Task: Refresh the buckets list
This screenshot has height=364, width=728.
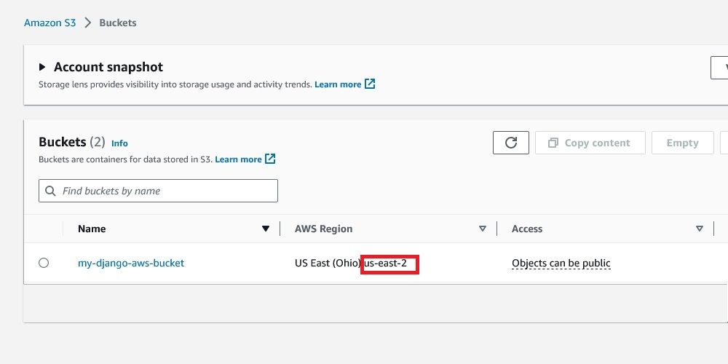Action: pyautogui.click(x=511, y=143)
